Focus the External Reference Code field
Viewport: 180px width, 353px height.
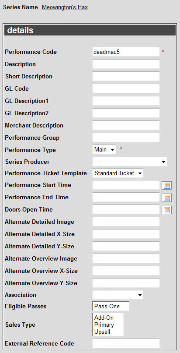(126, 343)
